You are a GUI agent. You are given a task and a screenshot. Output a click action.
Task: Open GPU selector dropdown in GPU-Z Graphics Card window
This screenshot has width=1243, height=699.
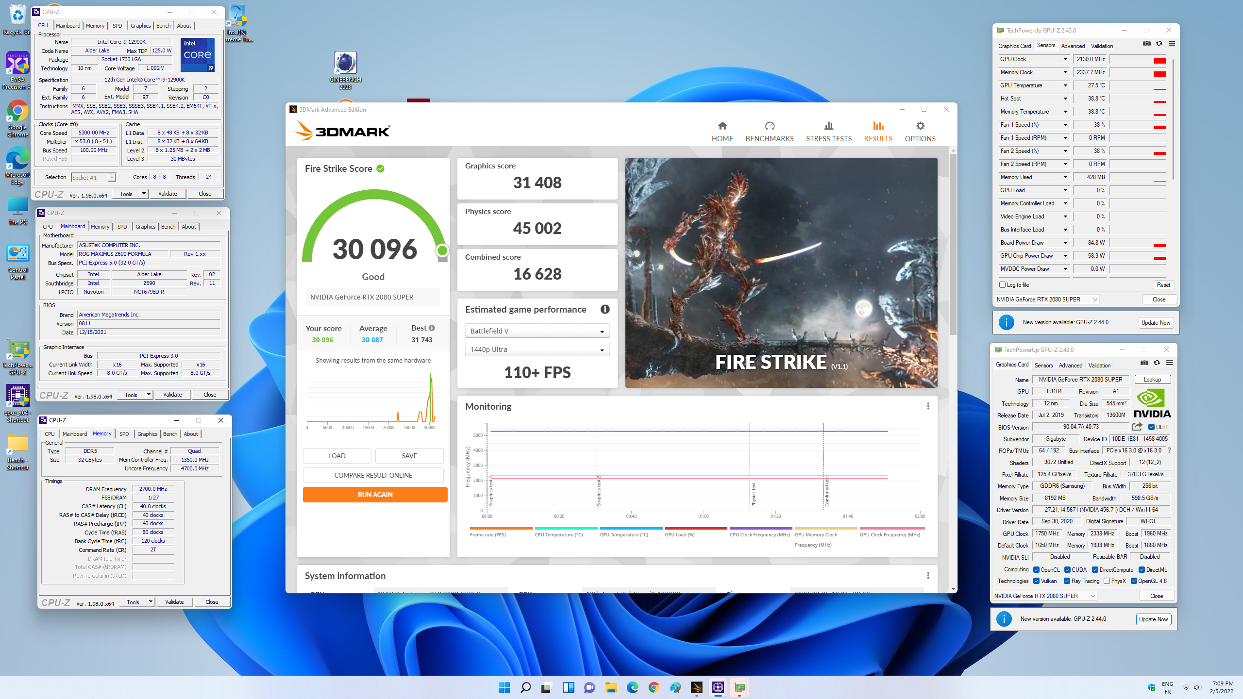tap(1044, 596)
